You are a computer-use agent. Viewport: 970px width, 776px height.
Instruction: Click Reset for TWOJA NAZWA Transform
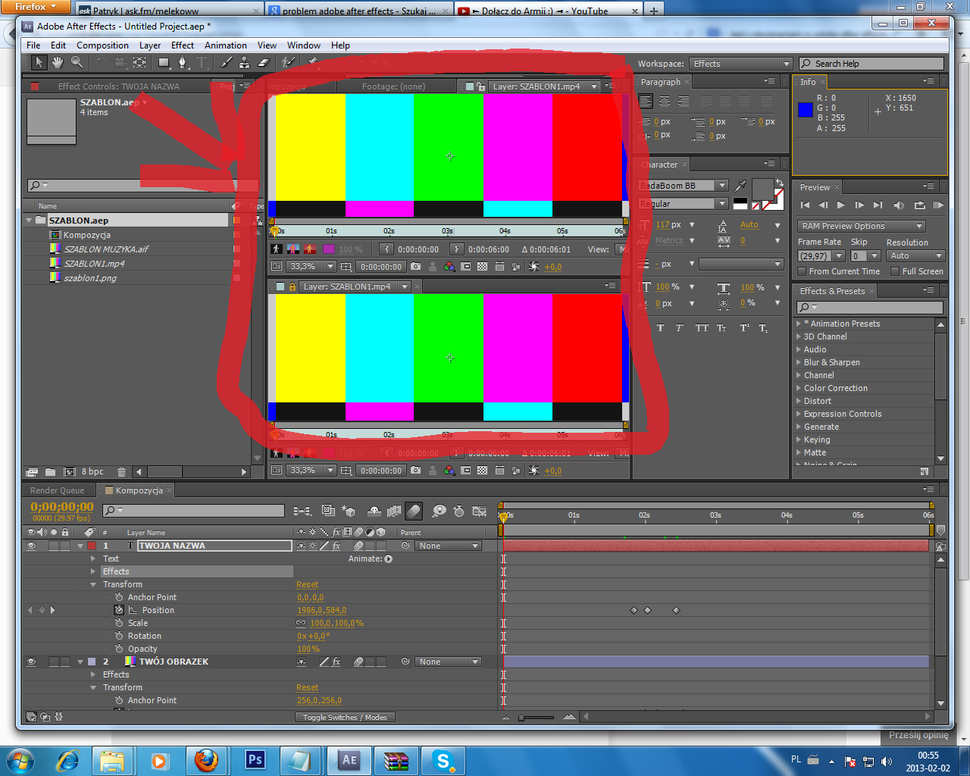click(x=307, y=584)
